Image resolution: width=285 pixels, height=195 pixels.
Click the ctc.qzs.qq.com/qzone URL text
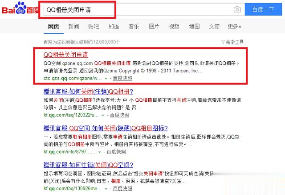click(x=73, y=79)
